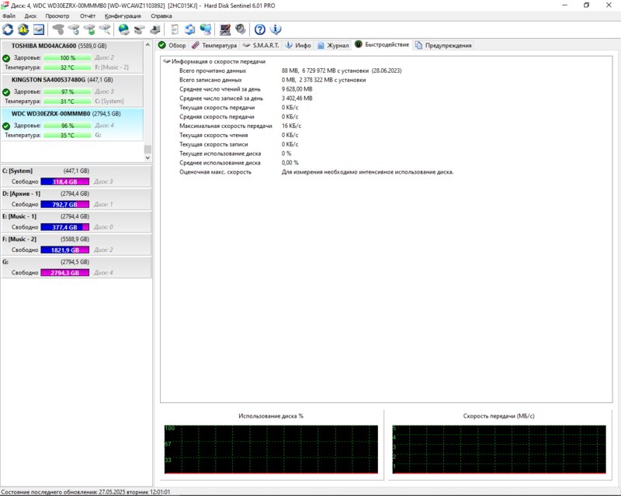The width and height of the screenshot is (621, 496).
Task: Open Help via blue question mark icon
Action: [260, 29]
